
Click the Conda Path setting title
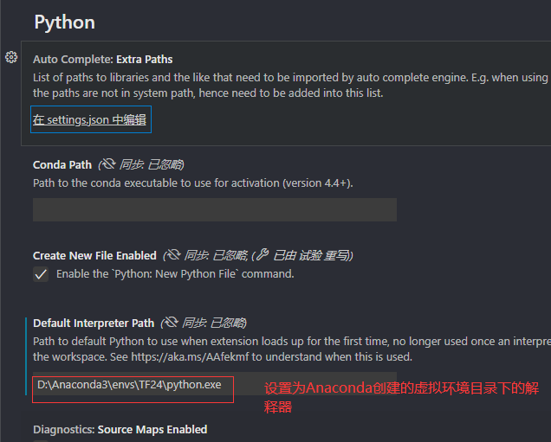click(x=62, y=165)
